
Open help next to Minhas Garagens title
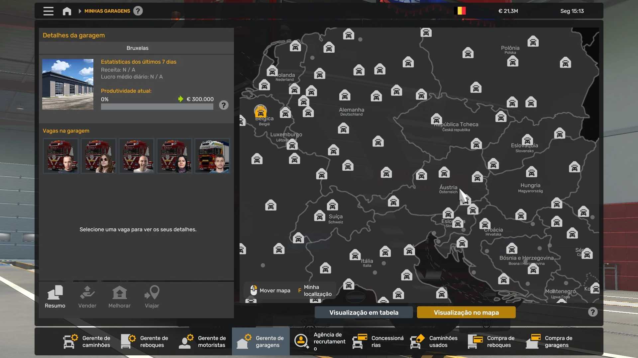[138, 11]
